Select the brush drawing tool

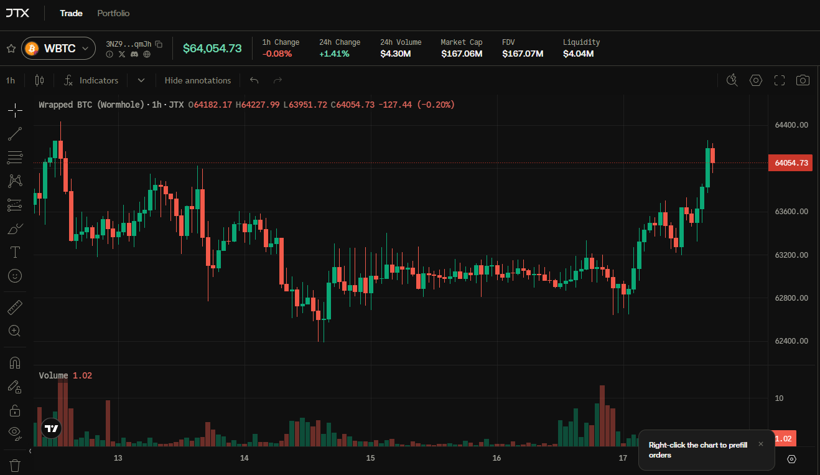[x=15, y=228]
